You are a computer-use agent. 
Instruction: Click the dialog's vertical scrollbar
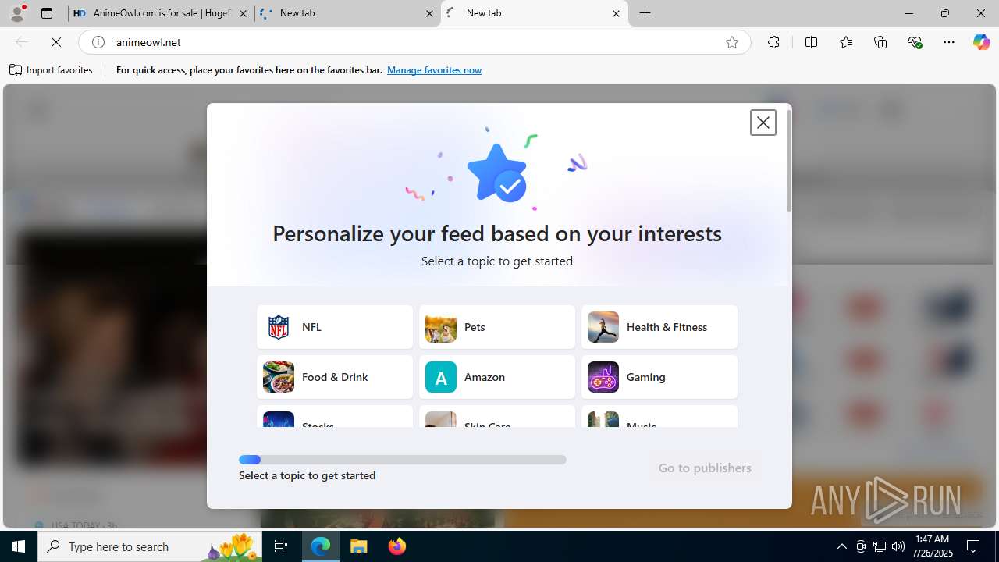click(x=788, y=161)
